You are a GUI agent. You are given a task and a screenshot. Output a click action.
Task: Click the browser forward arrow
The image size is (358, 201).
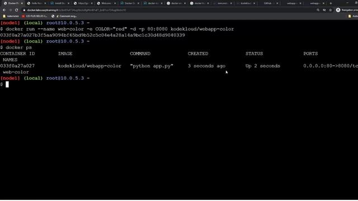pyautogui.click(x=10, y=10)
